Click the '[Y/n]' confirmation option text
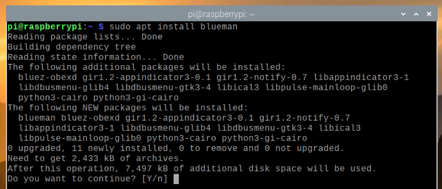Viewport: 442px width, 189px height. click(x=155, y=179)
